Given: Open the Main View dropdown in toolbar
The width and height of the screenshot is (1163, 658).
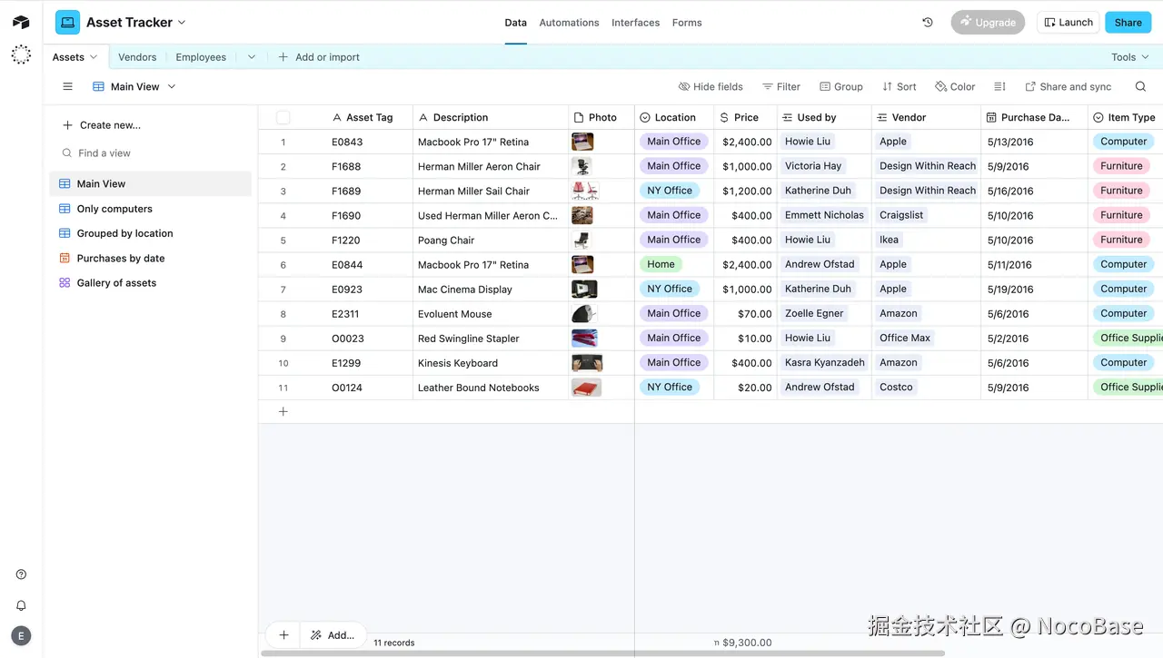Looking at the screenshot, I should [134, 87].
